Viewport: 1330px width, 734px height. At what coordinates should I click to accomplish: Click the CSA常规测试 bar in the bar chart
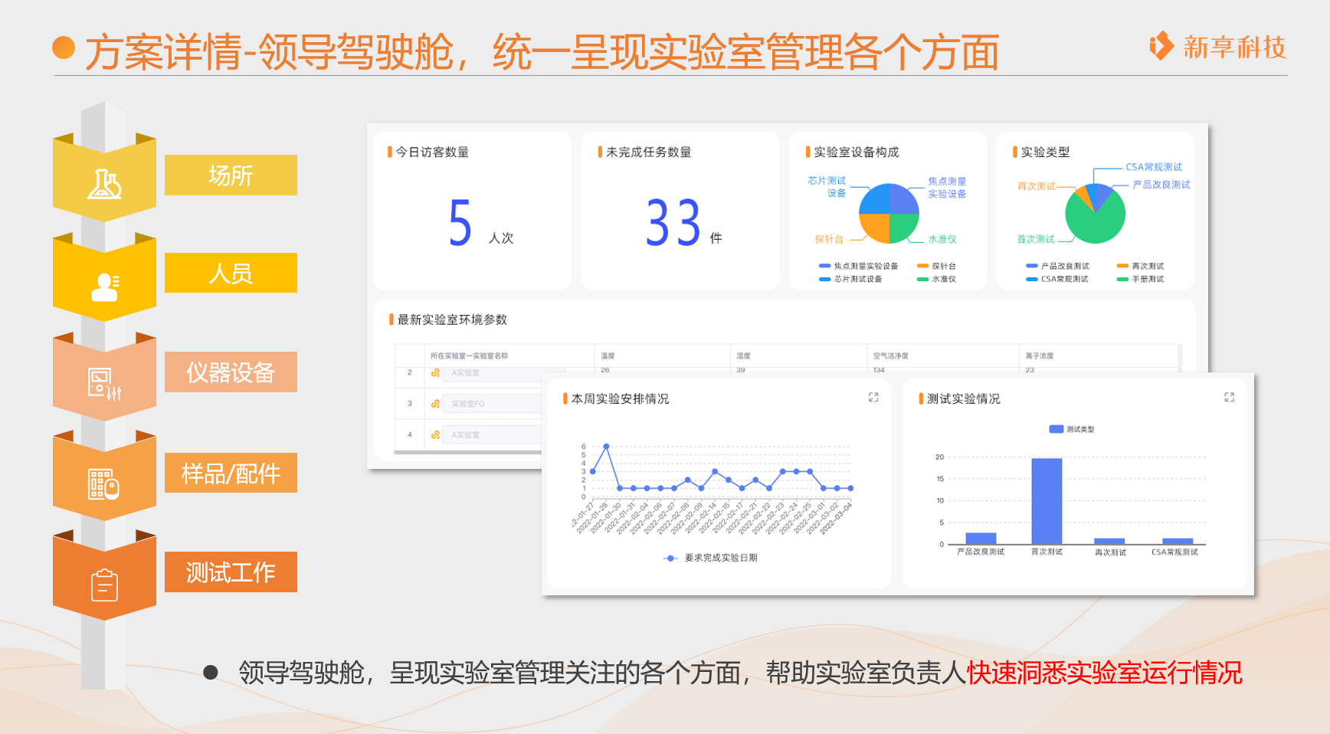pos(1178,541)
